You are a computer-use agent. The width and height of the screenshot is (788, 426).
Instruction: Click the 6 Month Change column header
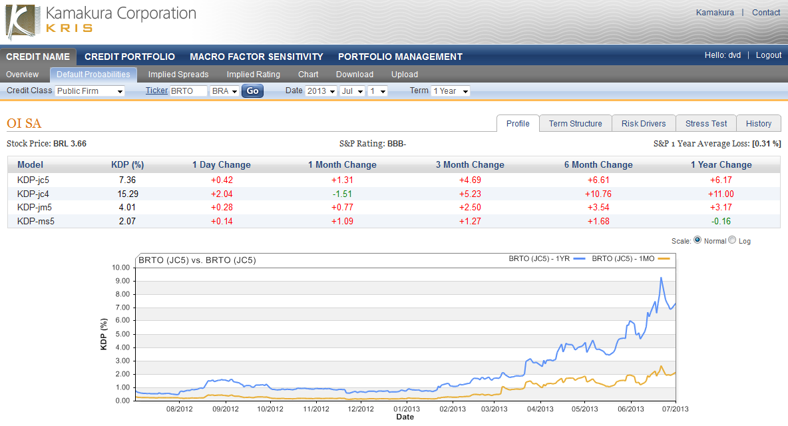click(598, 165)
